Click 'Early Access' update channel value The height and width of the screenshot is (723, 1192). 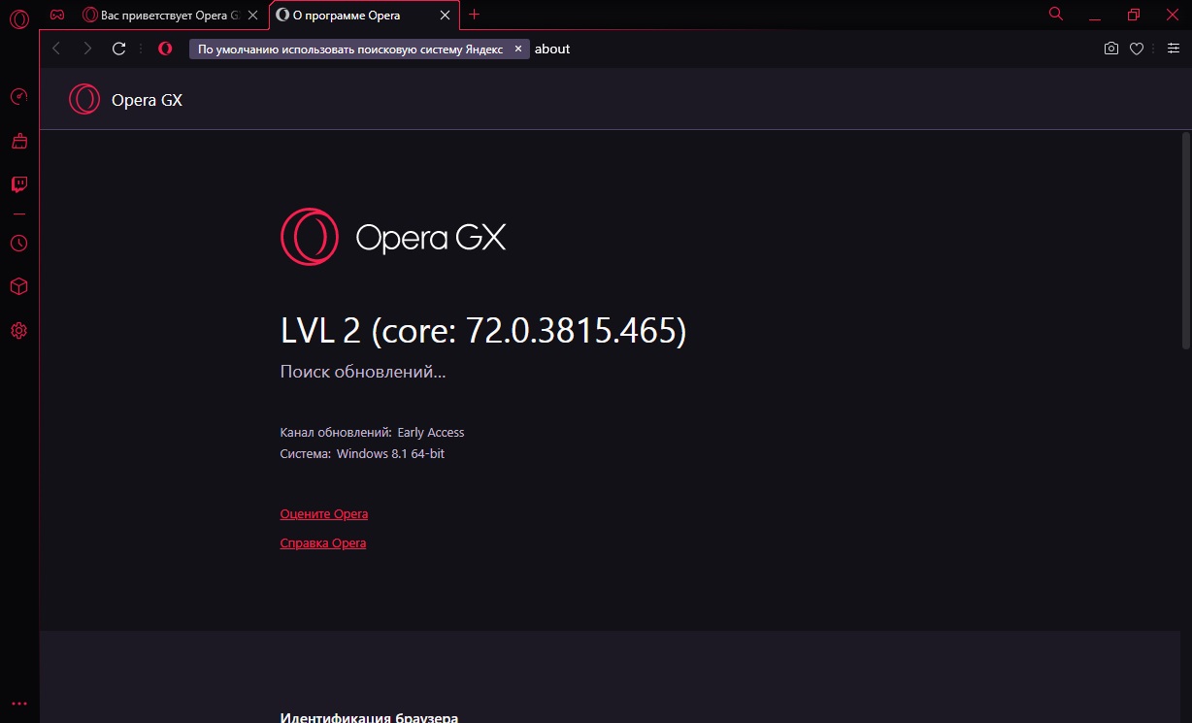[431, 433]
